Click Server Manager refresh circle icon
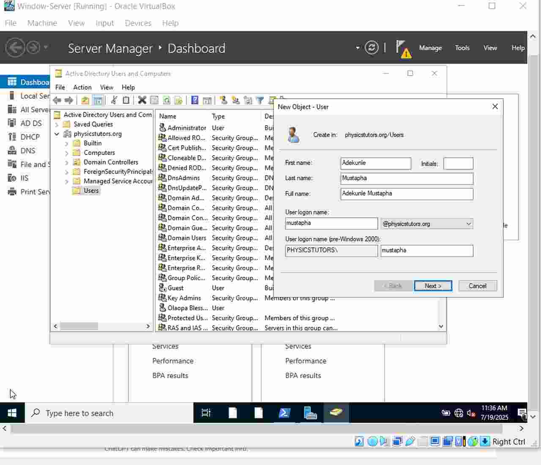 372,47
